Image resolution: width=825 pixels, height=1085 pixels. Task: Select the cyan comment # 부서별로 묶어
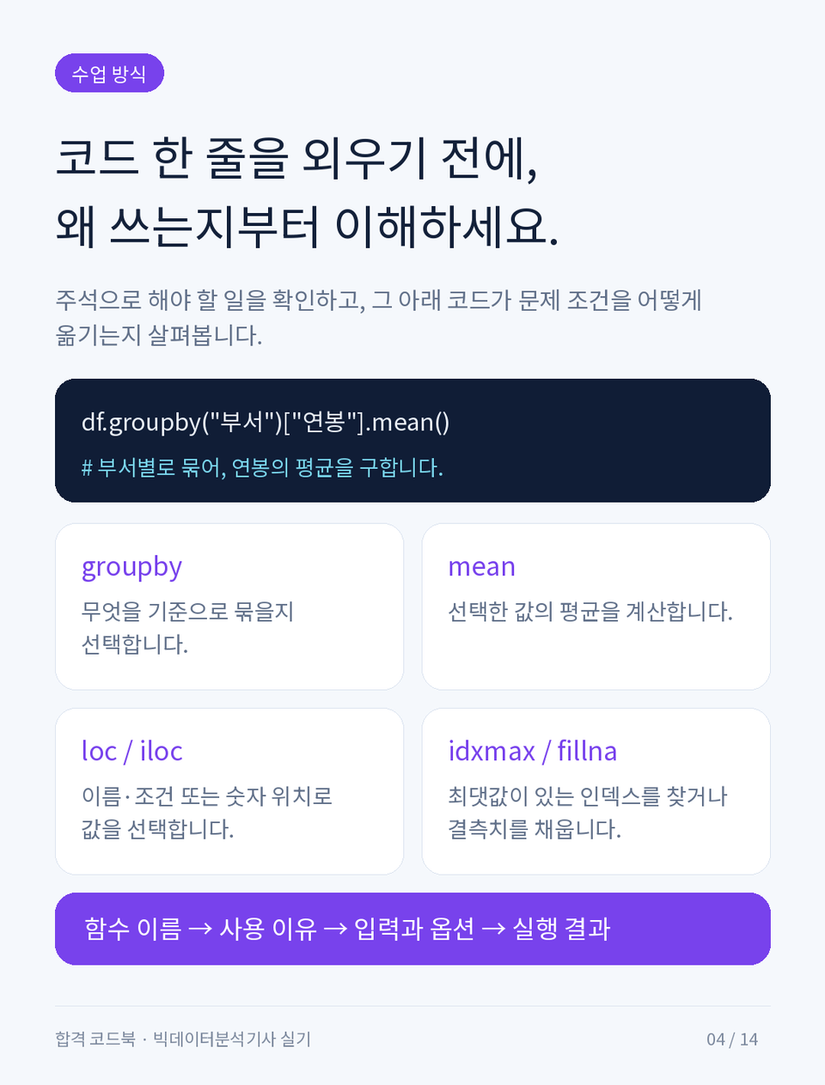click(262, 467)
